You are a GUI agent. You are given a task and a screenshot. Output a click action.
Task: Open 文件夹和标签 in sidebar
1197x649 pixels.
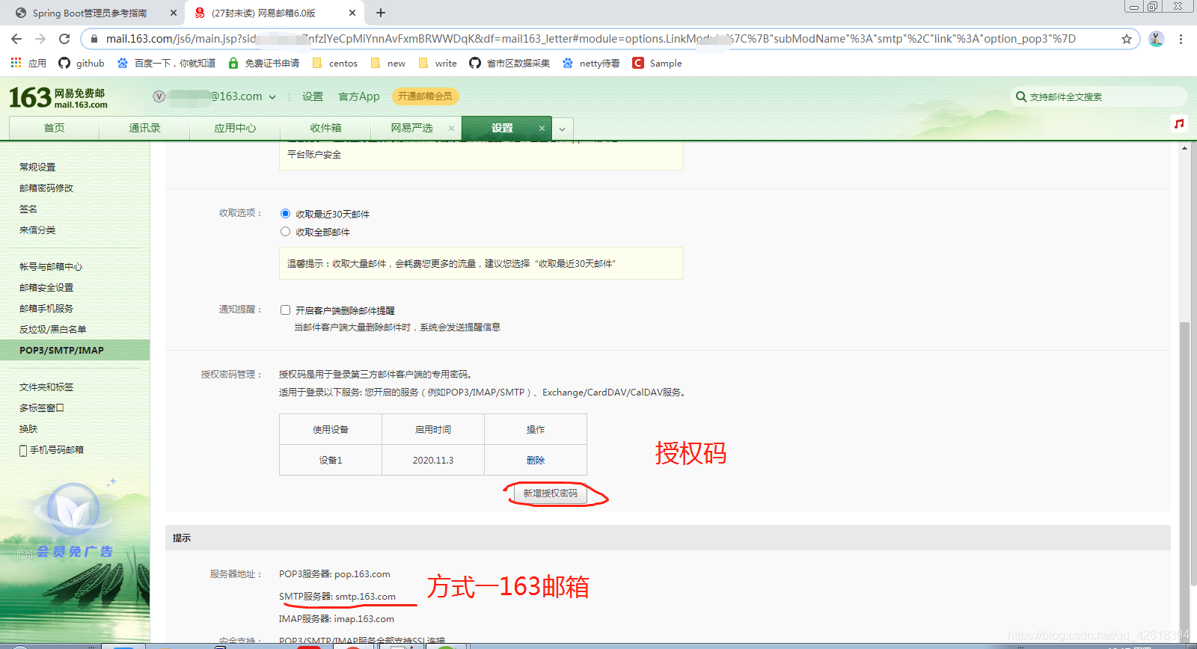pyautogui.click(x=46, y=387)
